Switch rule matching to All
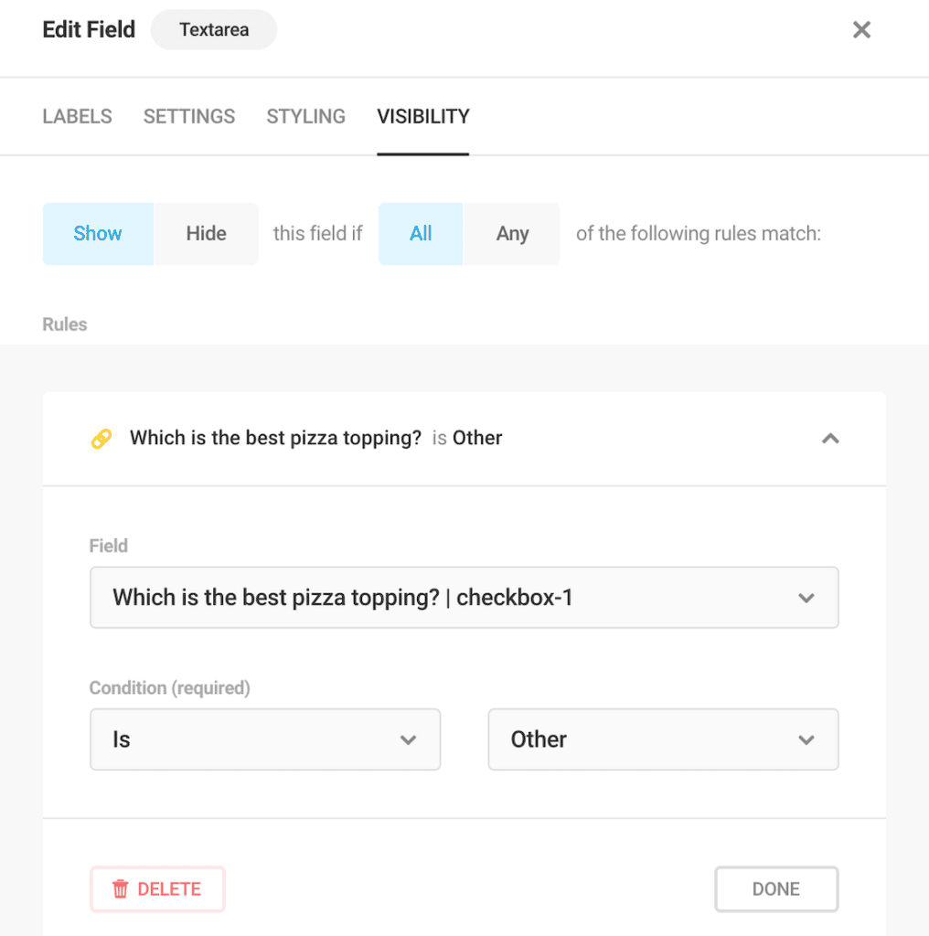The height and width of the screenshot is (936, 929). (420, 234)
